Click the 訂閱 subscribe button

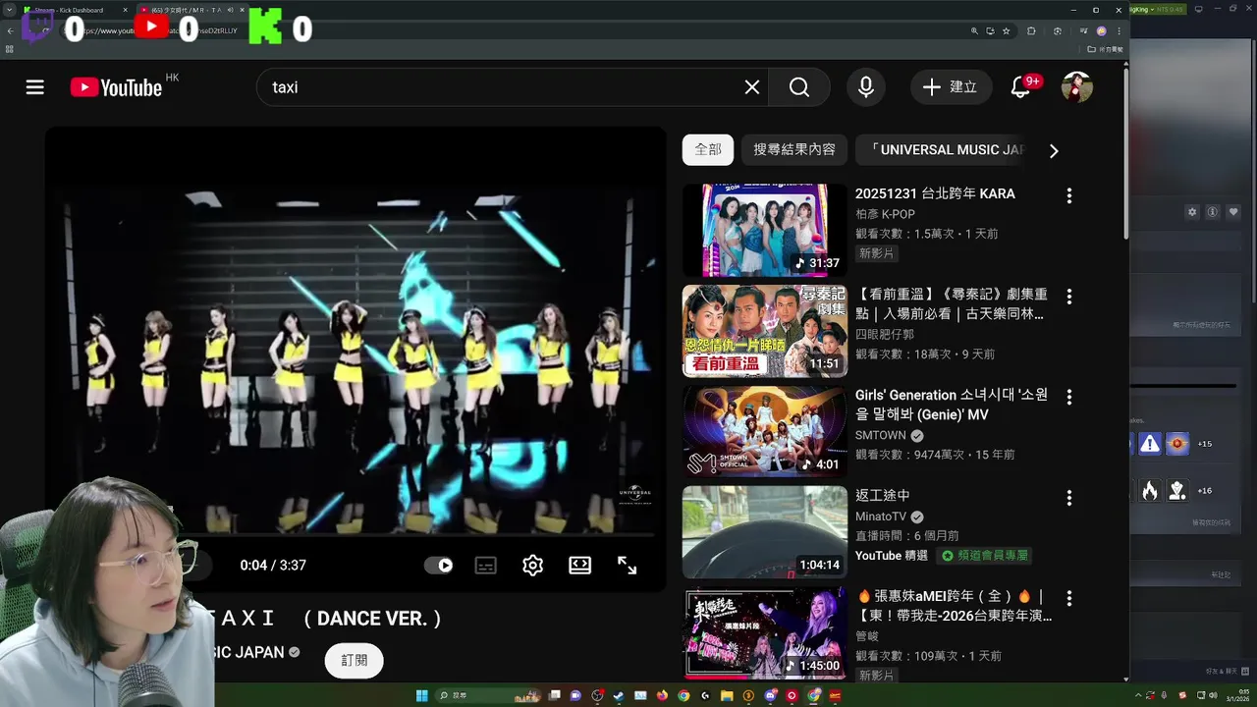355,661
